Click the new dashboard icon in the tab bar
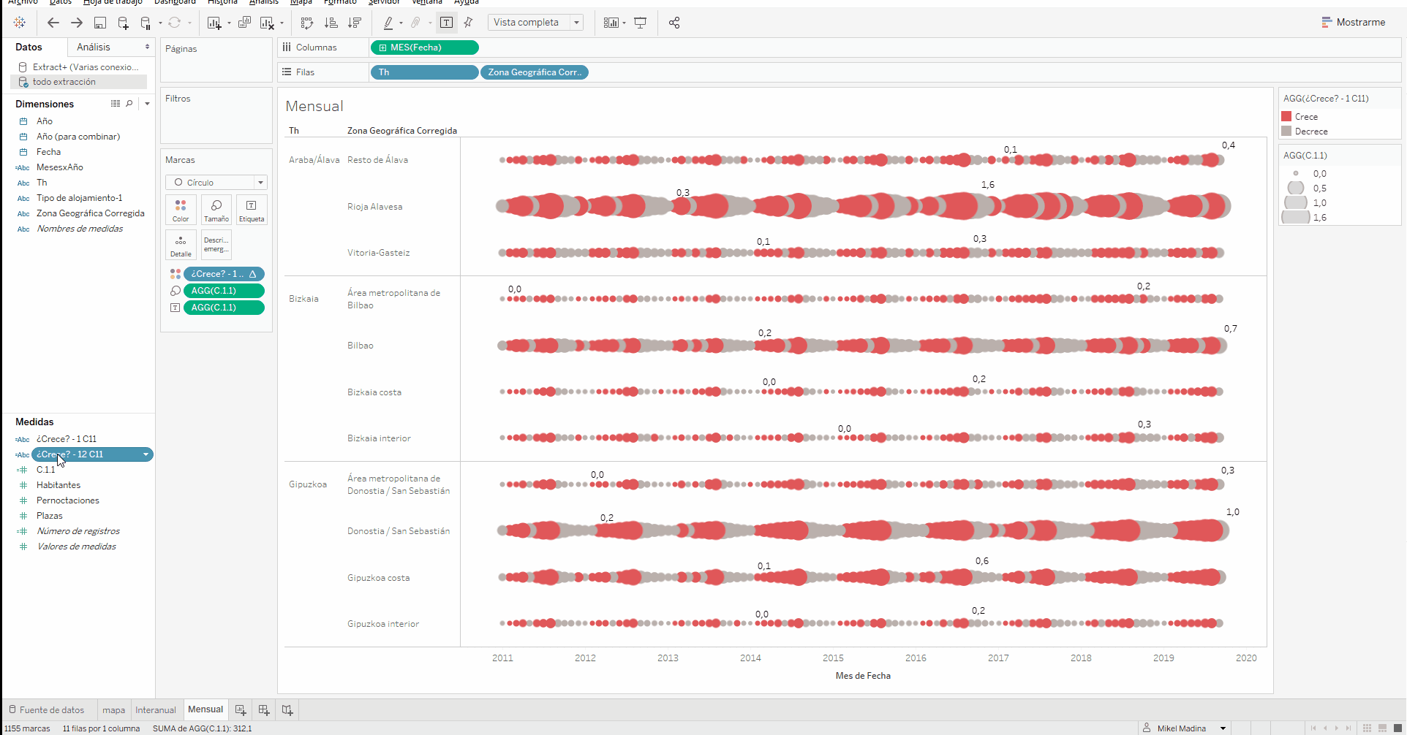Screen dimensions: 1407x735 264,710
